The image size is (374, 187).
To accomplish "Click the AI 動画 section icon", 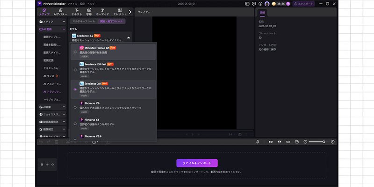I will (x=41, y=29).
